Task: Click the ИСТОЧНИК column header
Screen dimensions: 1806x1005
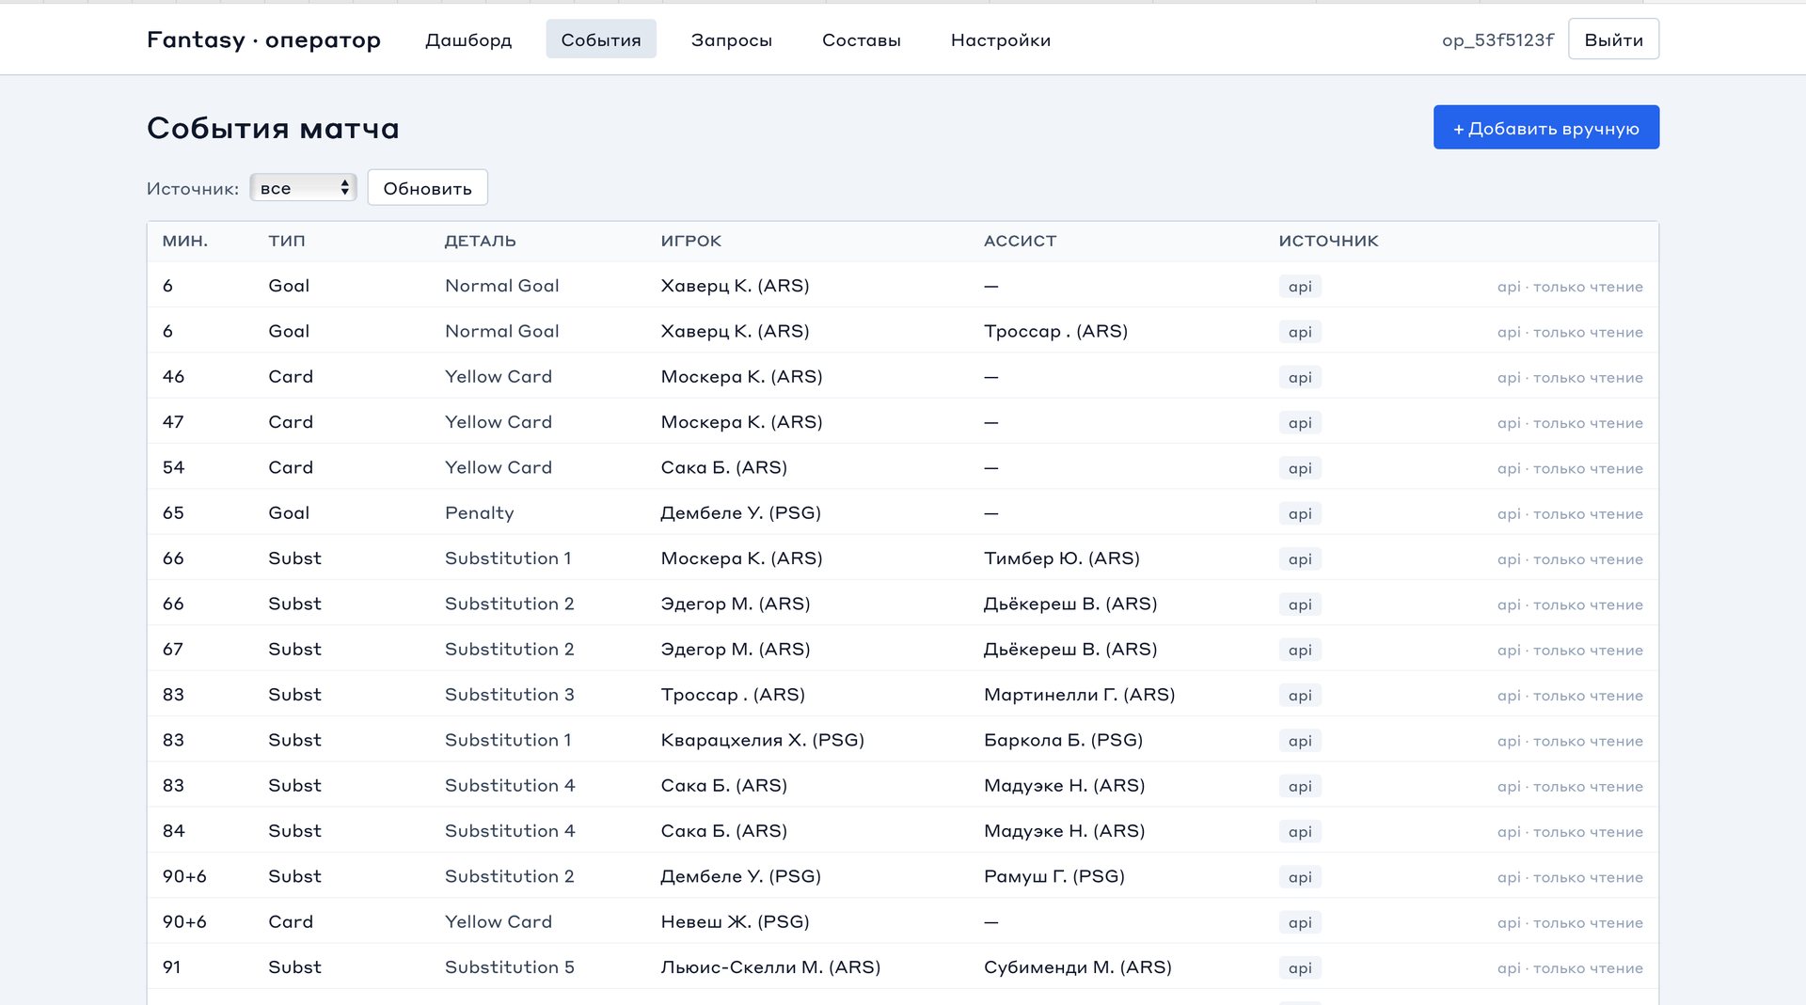Action: coord(1328,241)
